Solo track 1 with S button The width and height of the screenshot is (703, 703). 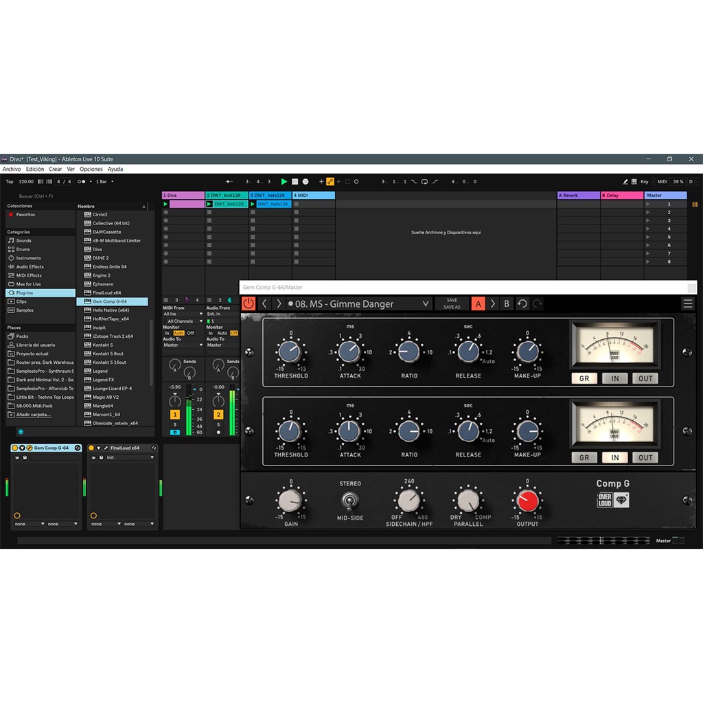tap(175, 424)
